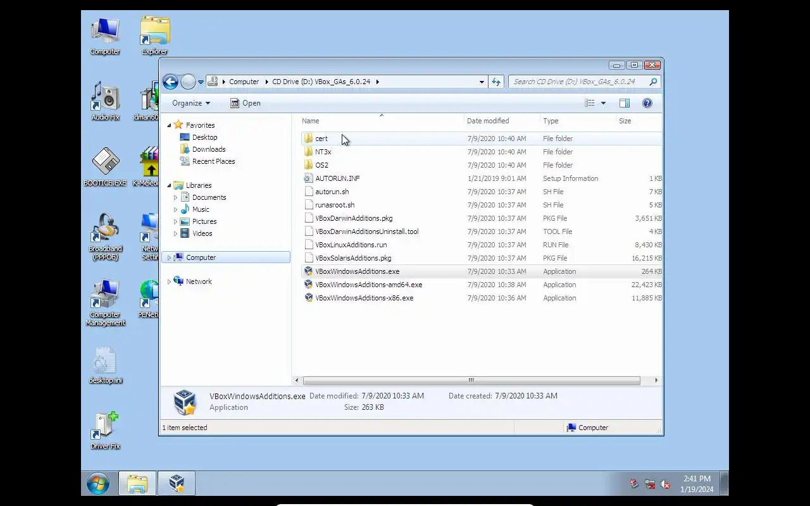Open Computer Management desktop icon

pyautogui.click(x=105, y=302)
